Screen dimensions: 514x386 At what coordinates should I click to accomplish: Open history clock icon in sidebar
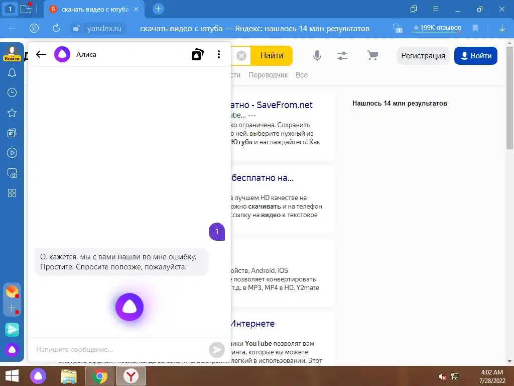coord(12,92)
